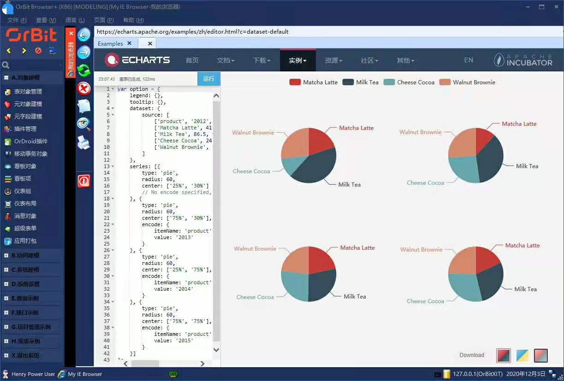The height and width of the screenshot is (381, 564).
Task: Select the dark red-blue theme swatch
Action: (x=503, y=355)
